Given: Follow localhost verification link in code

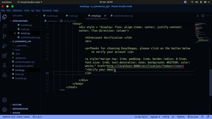Looking at the screenshot, I should pos(145,66).
